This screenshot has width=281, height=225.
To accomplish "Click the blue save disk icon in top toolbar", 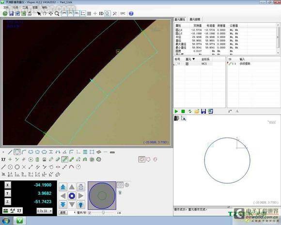I will [x=11, y=14].
